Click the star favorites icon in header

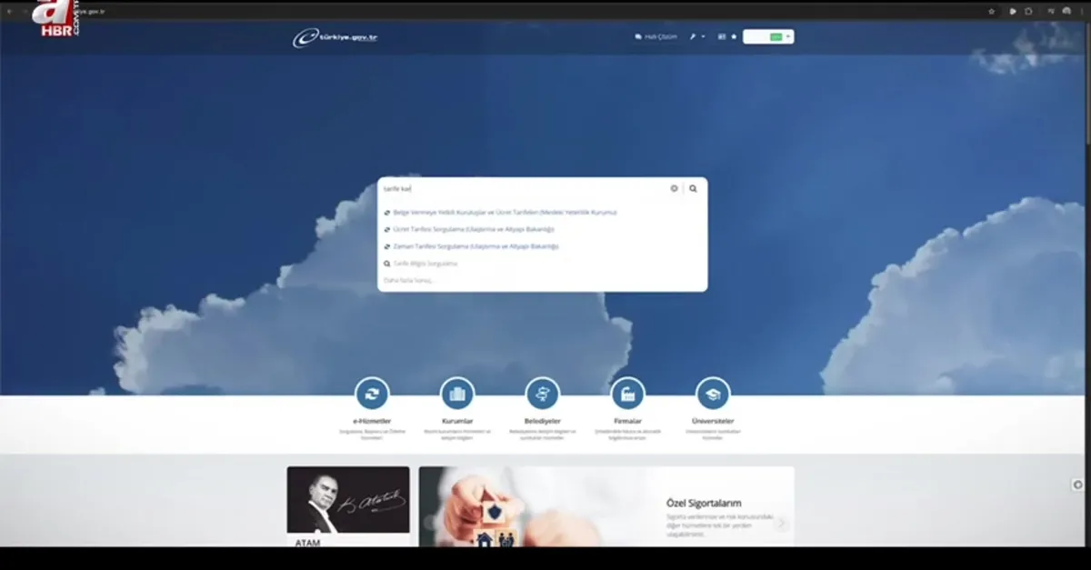[734, 37]
